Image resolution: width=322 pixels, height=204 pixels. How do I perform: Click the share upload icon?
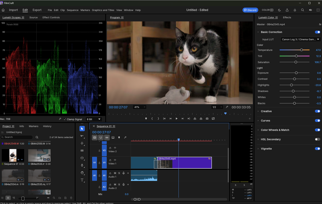(x=287, y=10)
